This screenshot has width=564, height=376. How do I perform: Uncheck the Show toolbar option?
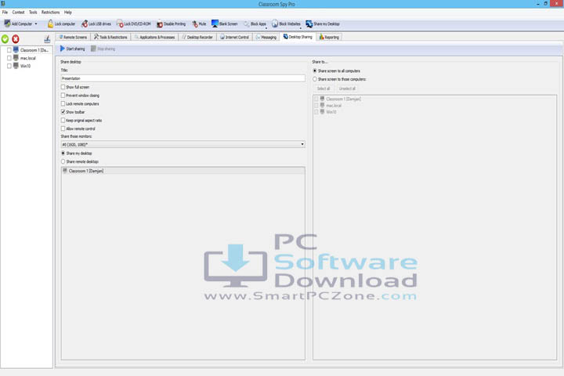63,112
